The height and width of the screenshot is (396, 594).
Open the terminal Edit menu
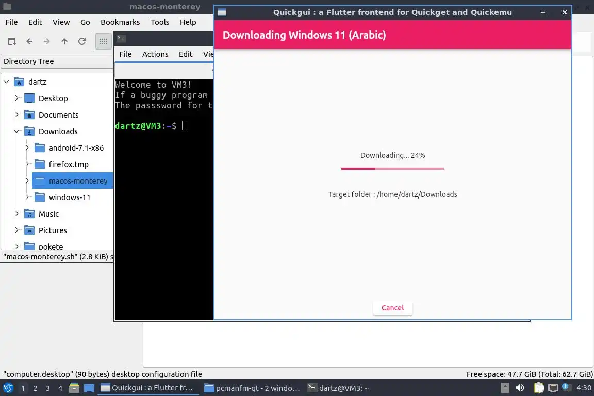point(186,54)
